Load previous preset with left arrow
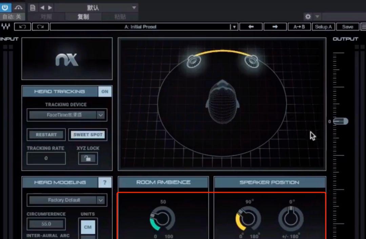Viewport: 366px width, 239px height. coord(251,27)
